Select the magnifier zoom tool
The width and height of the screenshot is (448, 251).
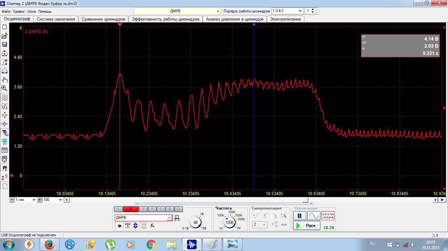(x=5, y=88)
